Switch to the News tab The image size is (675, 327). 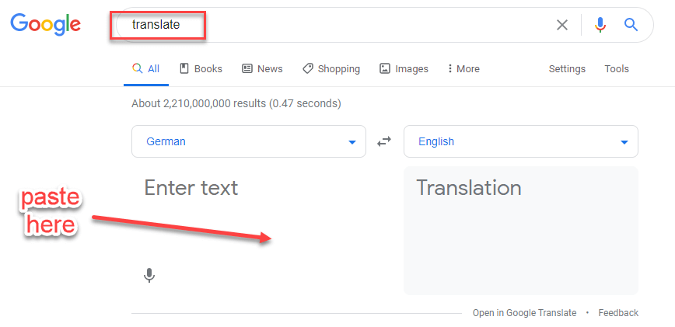click(262, 69)
